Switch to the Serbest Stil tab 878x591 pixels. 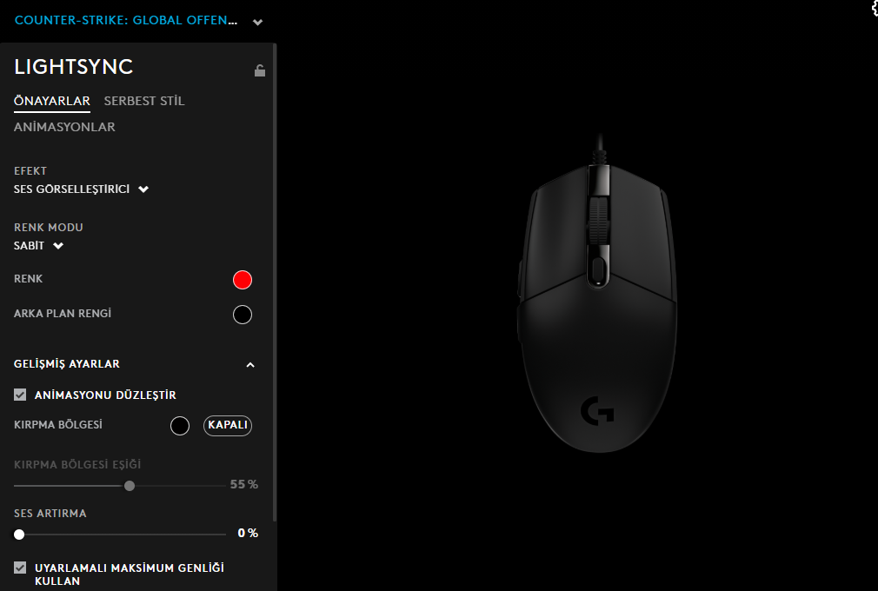click(x=144, y=102)
